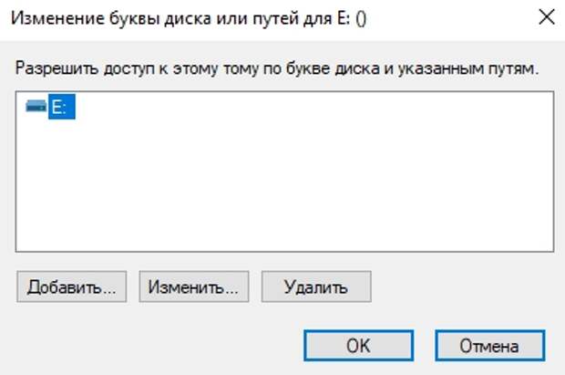Screen dimensions: 565x375
Task: Click the Удалить button
Action: (315, 287)
